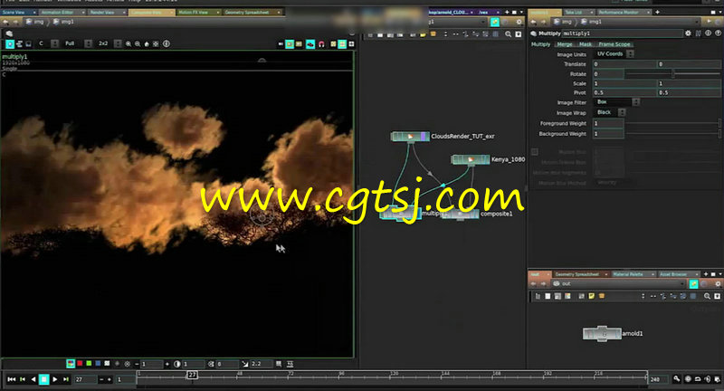Open the parameter pane info icon
Image resolution: width=724 pixels, height=391 pixels.
708,33
